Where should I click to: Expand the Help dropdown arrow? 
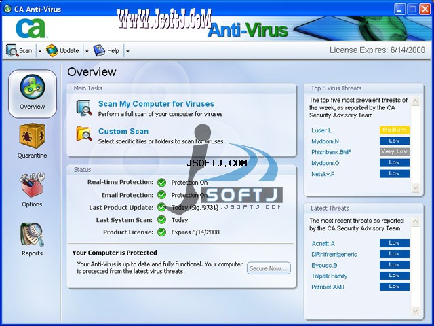tap(127, 51)
